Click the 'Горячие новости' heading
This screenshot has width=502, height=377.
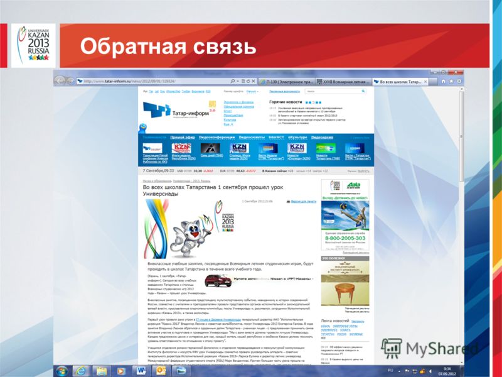pos(286,102)
